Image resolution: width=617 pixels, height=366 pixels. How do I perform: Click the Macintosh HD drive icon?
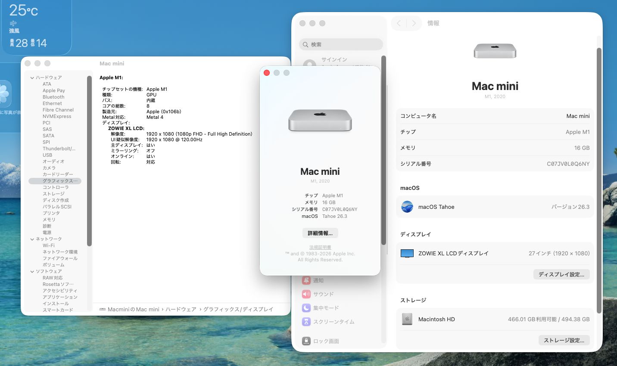407,319
